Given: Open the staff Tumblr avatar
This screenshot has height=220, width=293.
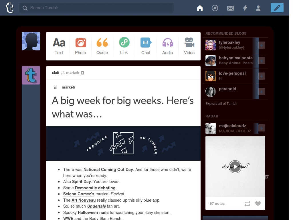Looking at the screenshot, I should (x=31, y=75).
